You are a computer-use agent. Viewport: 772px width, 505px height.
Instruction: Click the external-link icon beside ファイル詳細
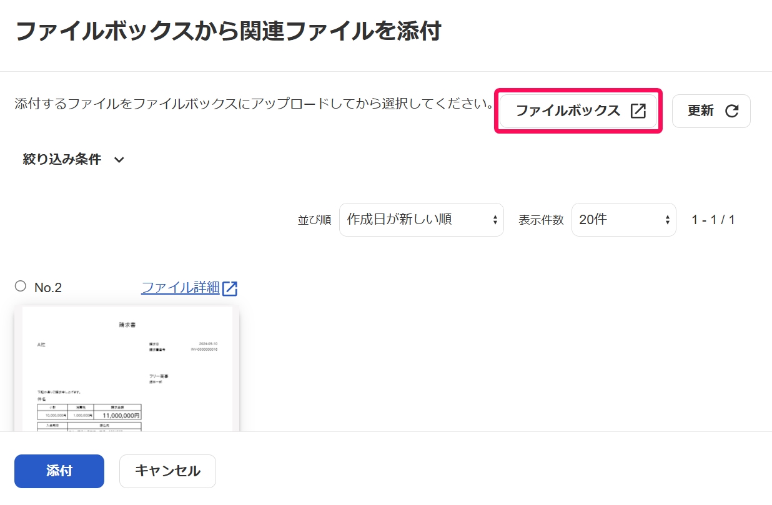(x=230, y=288)
